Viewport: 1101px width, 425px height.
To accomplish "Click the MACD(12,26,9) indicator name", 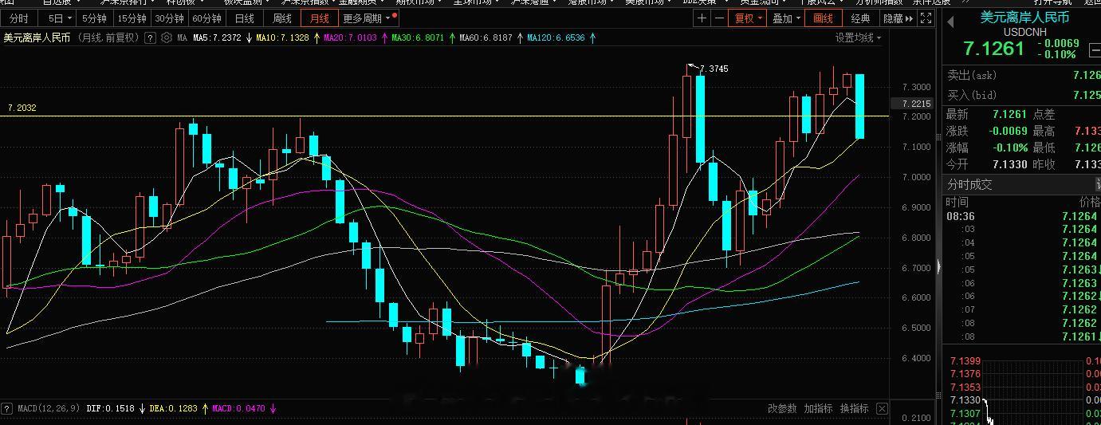I will pos(49,408).
